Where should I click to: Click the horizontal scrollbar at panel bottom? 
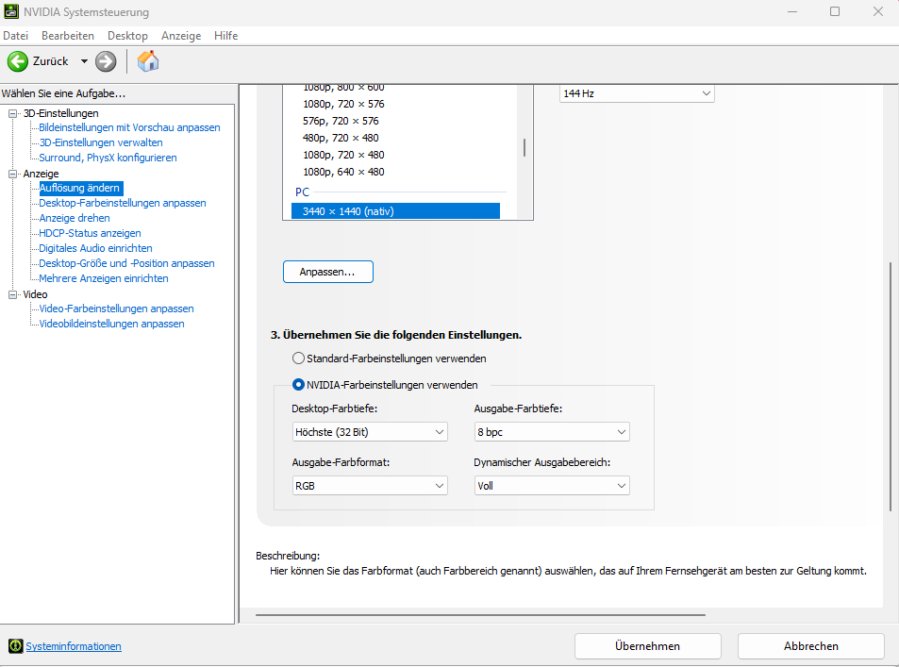pos(480,615)
